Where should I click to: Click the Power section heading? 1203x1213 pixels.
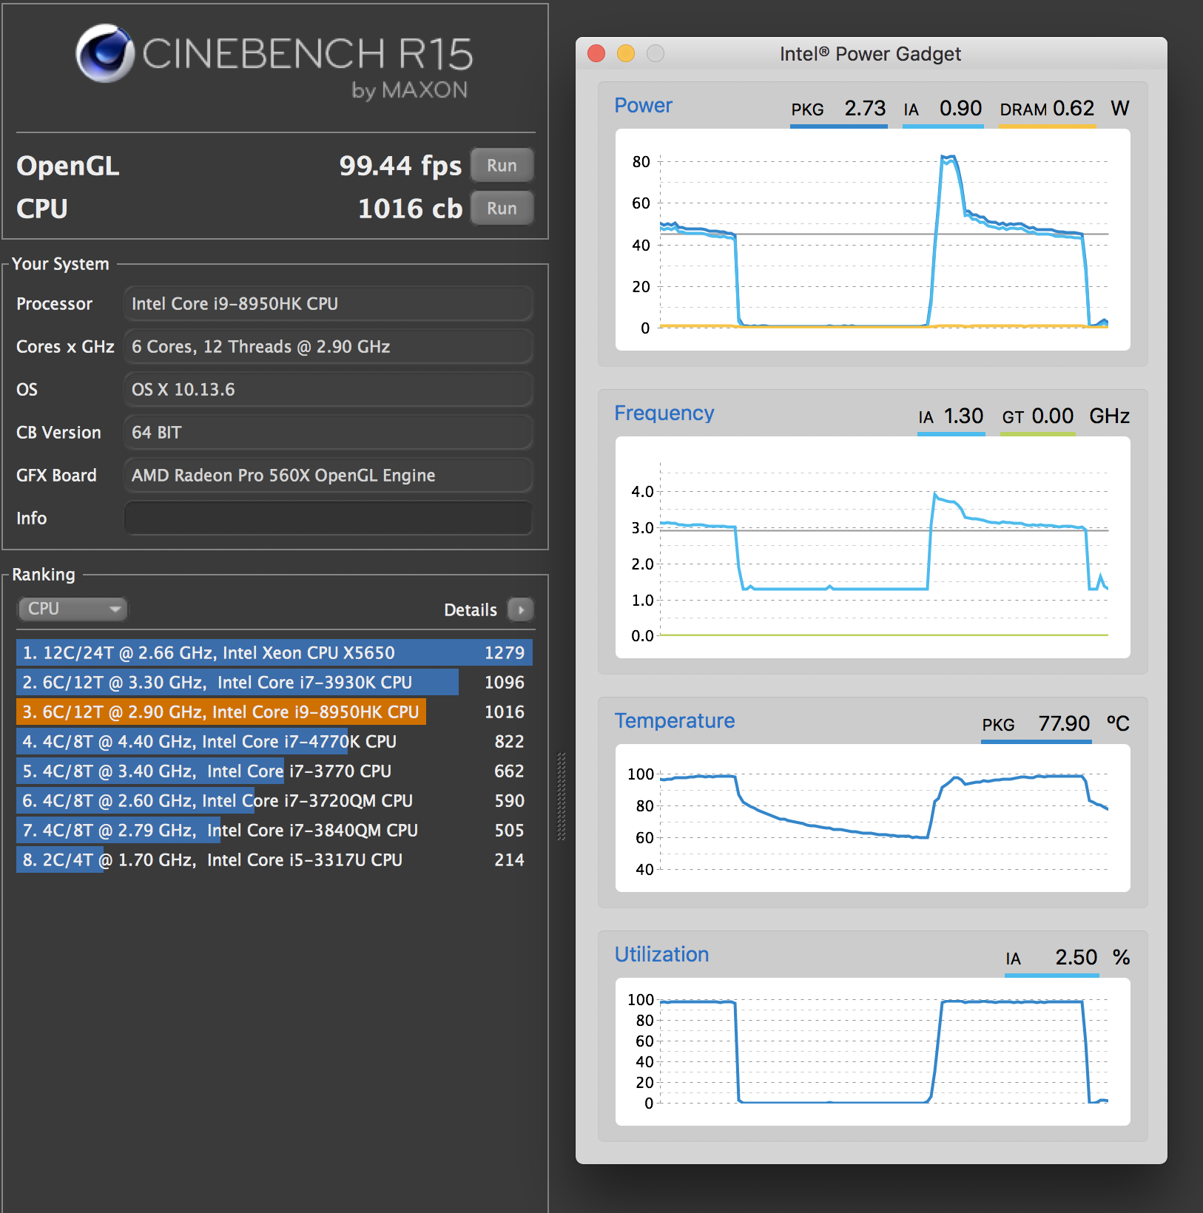coord(643,106)
